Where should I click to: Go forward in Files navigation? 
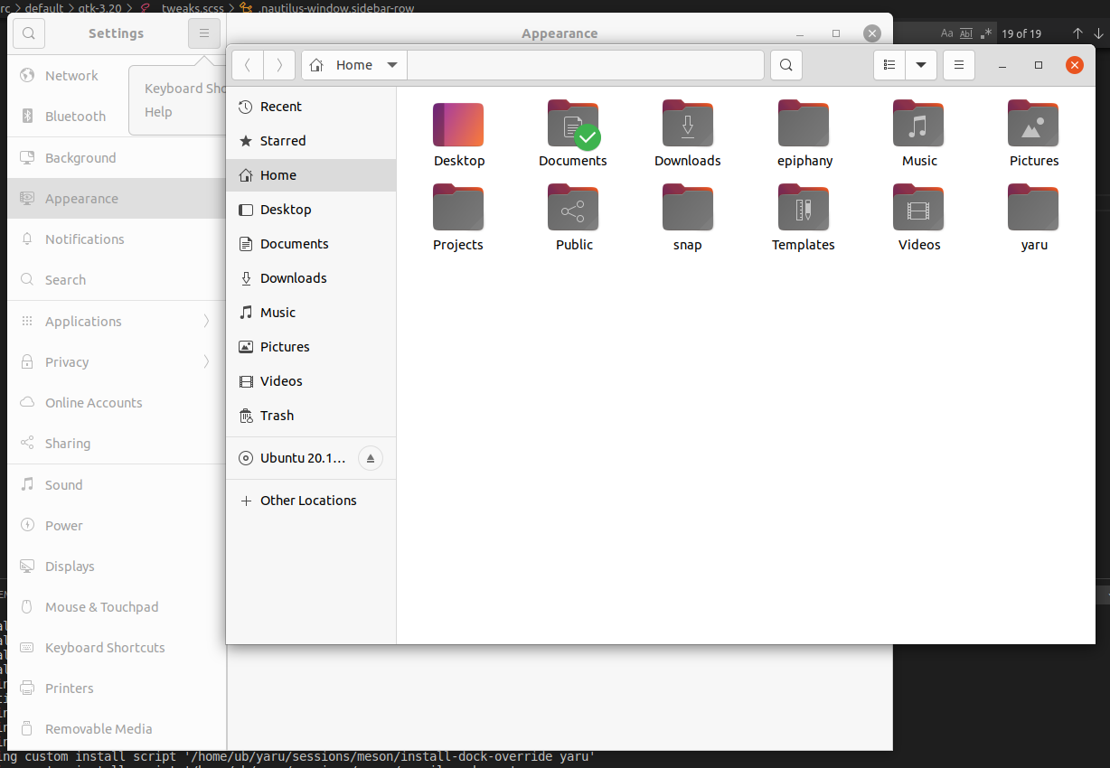(279, 65)
